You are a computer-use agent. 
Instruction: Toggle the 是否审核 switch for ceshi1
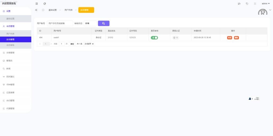[154, 38]
